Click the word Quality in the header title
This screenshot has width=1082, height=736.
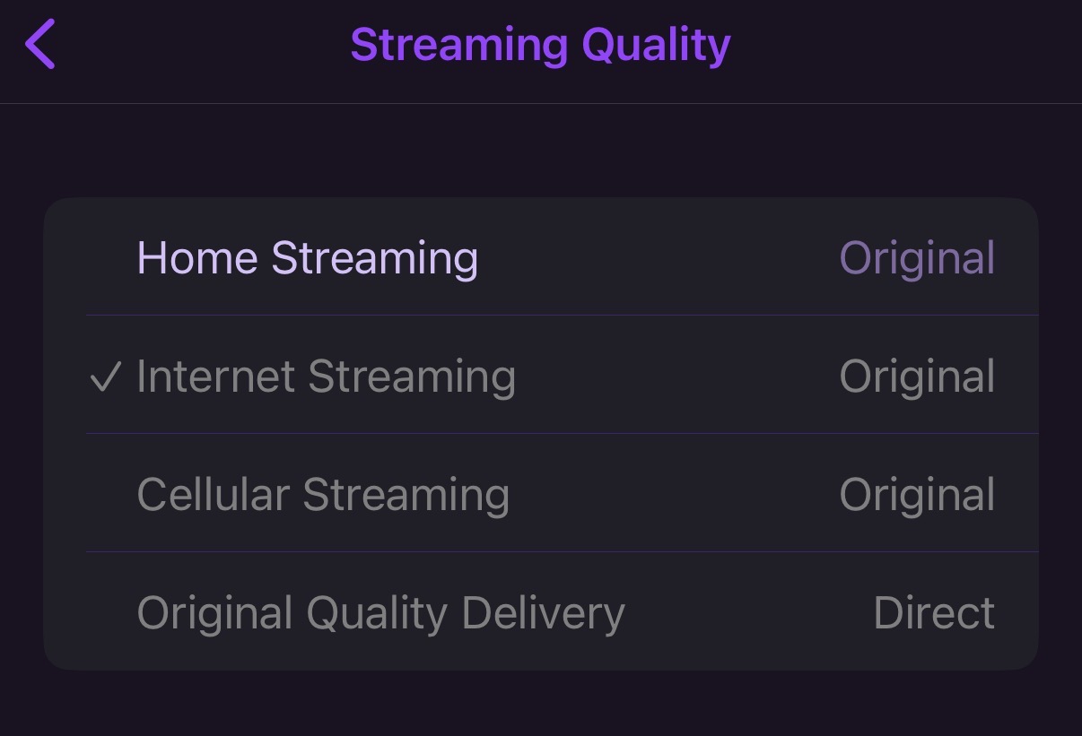(656, 47)
